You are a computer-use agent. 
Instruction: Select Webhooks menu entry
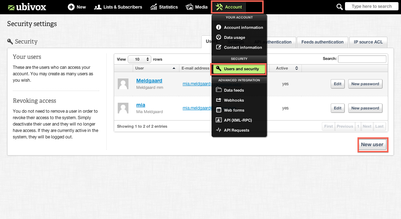[x=239, y=100]
